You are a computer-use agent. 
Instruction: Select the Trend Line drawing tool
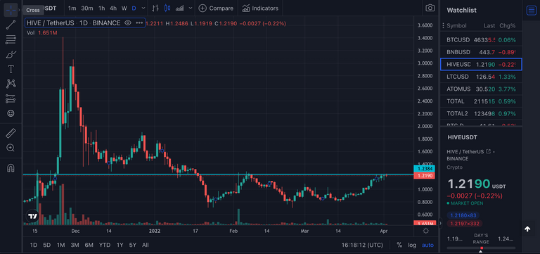[x=11, y=25]
